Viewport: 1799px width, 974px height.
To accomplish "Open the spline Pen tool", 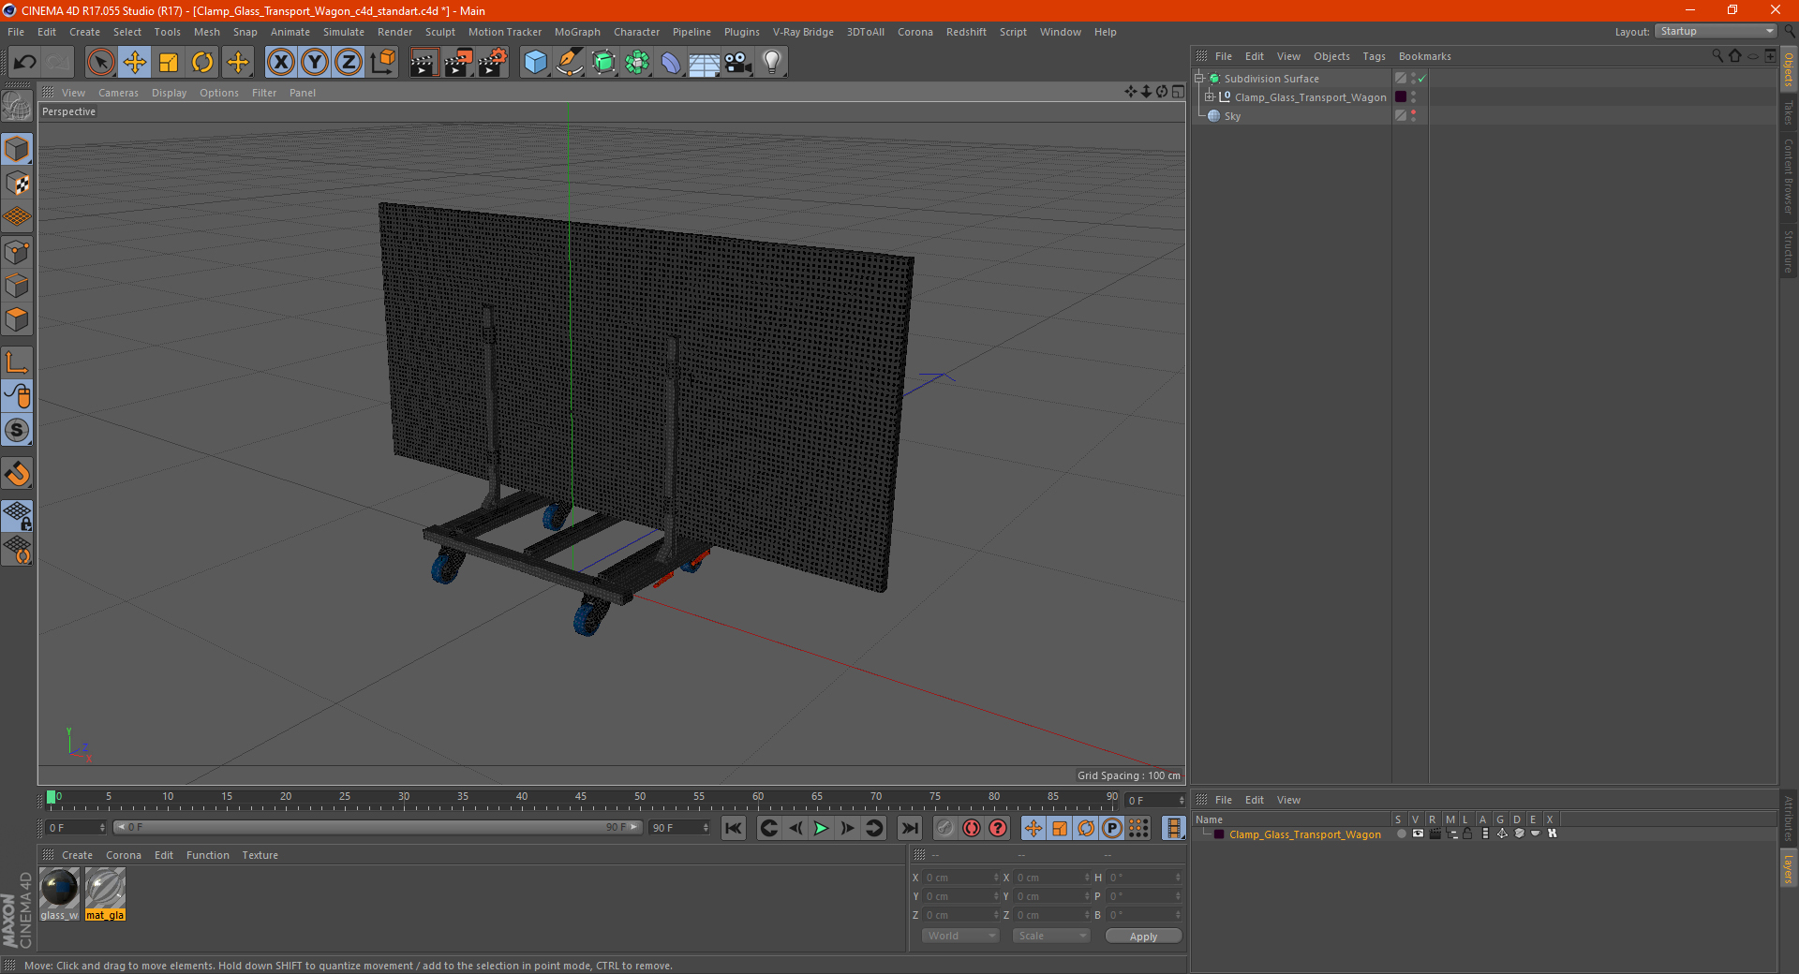I will coord(570,63).
